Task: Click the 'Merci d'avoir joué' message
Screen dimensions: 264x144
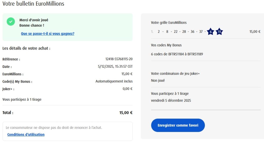Action: click(34, 20)
